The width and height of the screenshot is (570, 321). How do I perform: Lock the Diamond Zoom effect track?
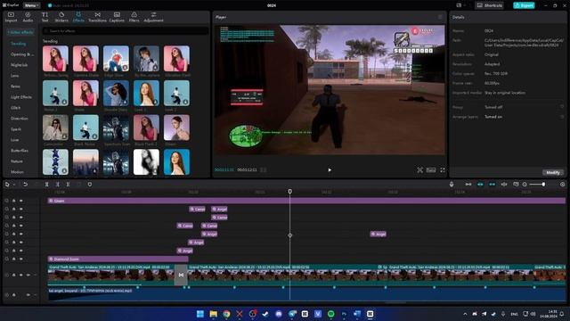point(14,259)
